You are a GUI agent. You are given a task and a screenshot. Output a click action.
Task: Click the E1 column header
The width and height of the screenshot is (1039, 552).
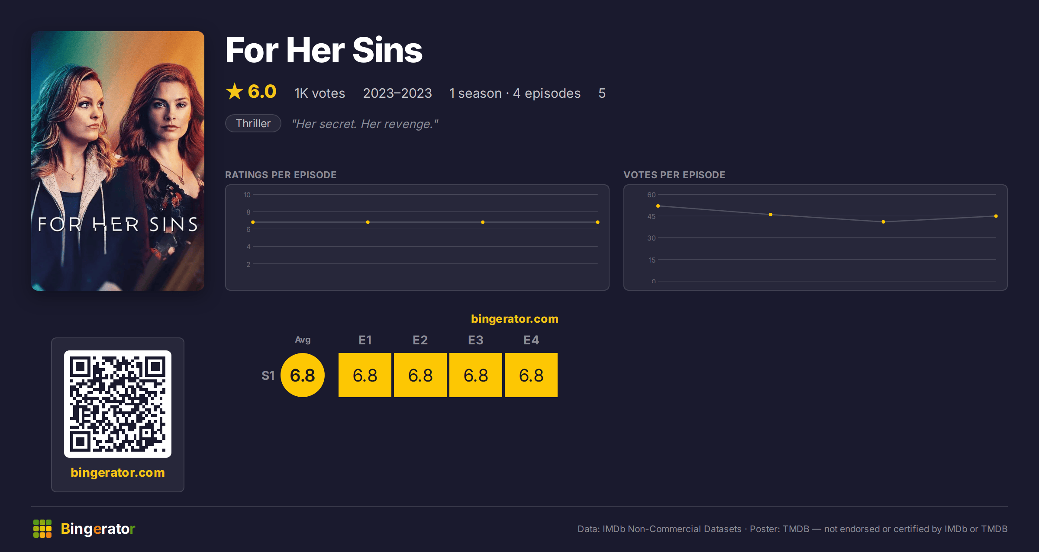(365, 340)
